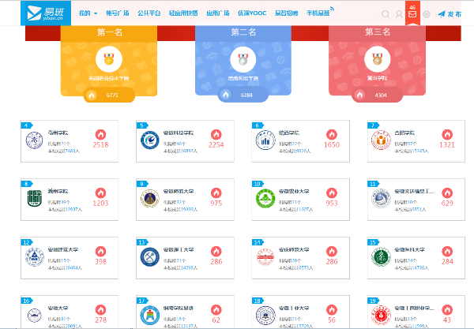
Task: Open the school name link on rank 4 card
Action: point(58,133)
